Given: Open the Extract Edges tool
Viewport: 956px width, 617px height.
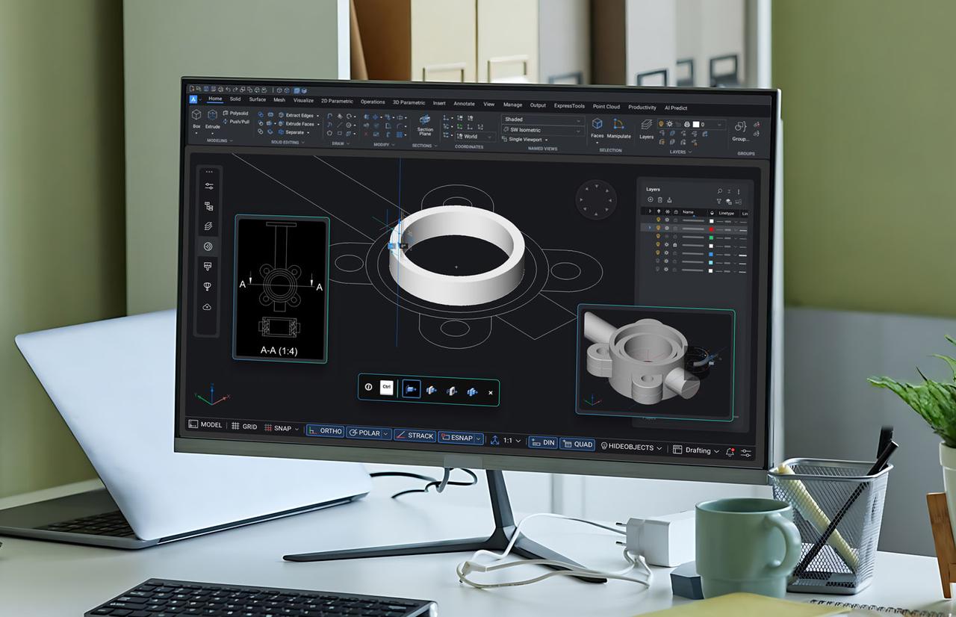Looking at the screenshot, I should [x=298, y=116].
